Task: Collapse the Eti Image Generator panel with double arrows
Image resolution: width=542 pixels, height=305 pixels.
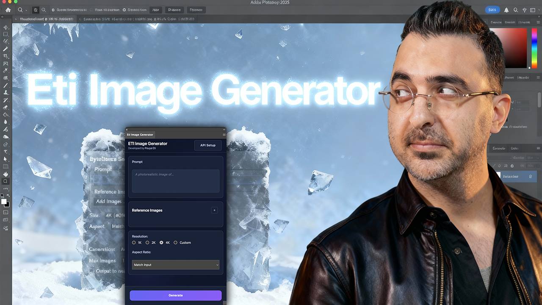Action: click(x=224, y=130)
